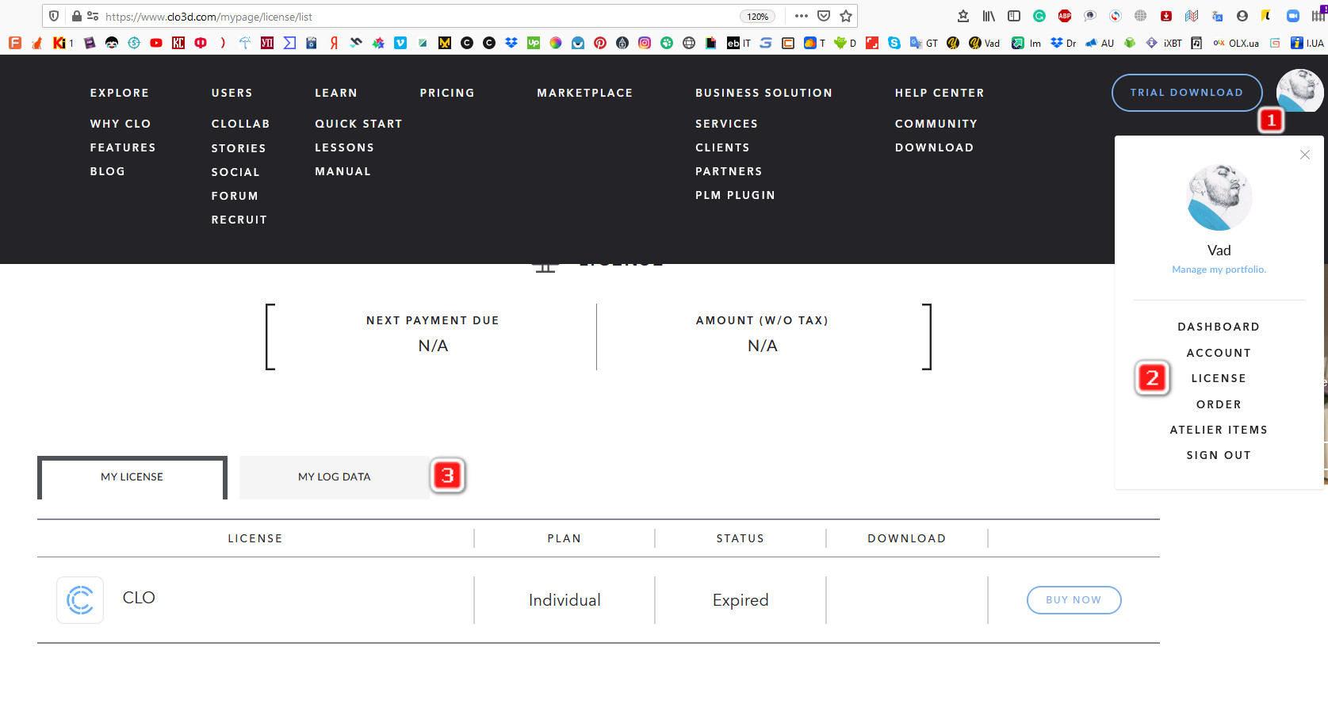Screen dimensions: 1328x704
Task: Open QUICK START under Learn
Action: pos(358,124)
